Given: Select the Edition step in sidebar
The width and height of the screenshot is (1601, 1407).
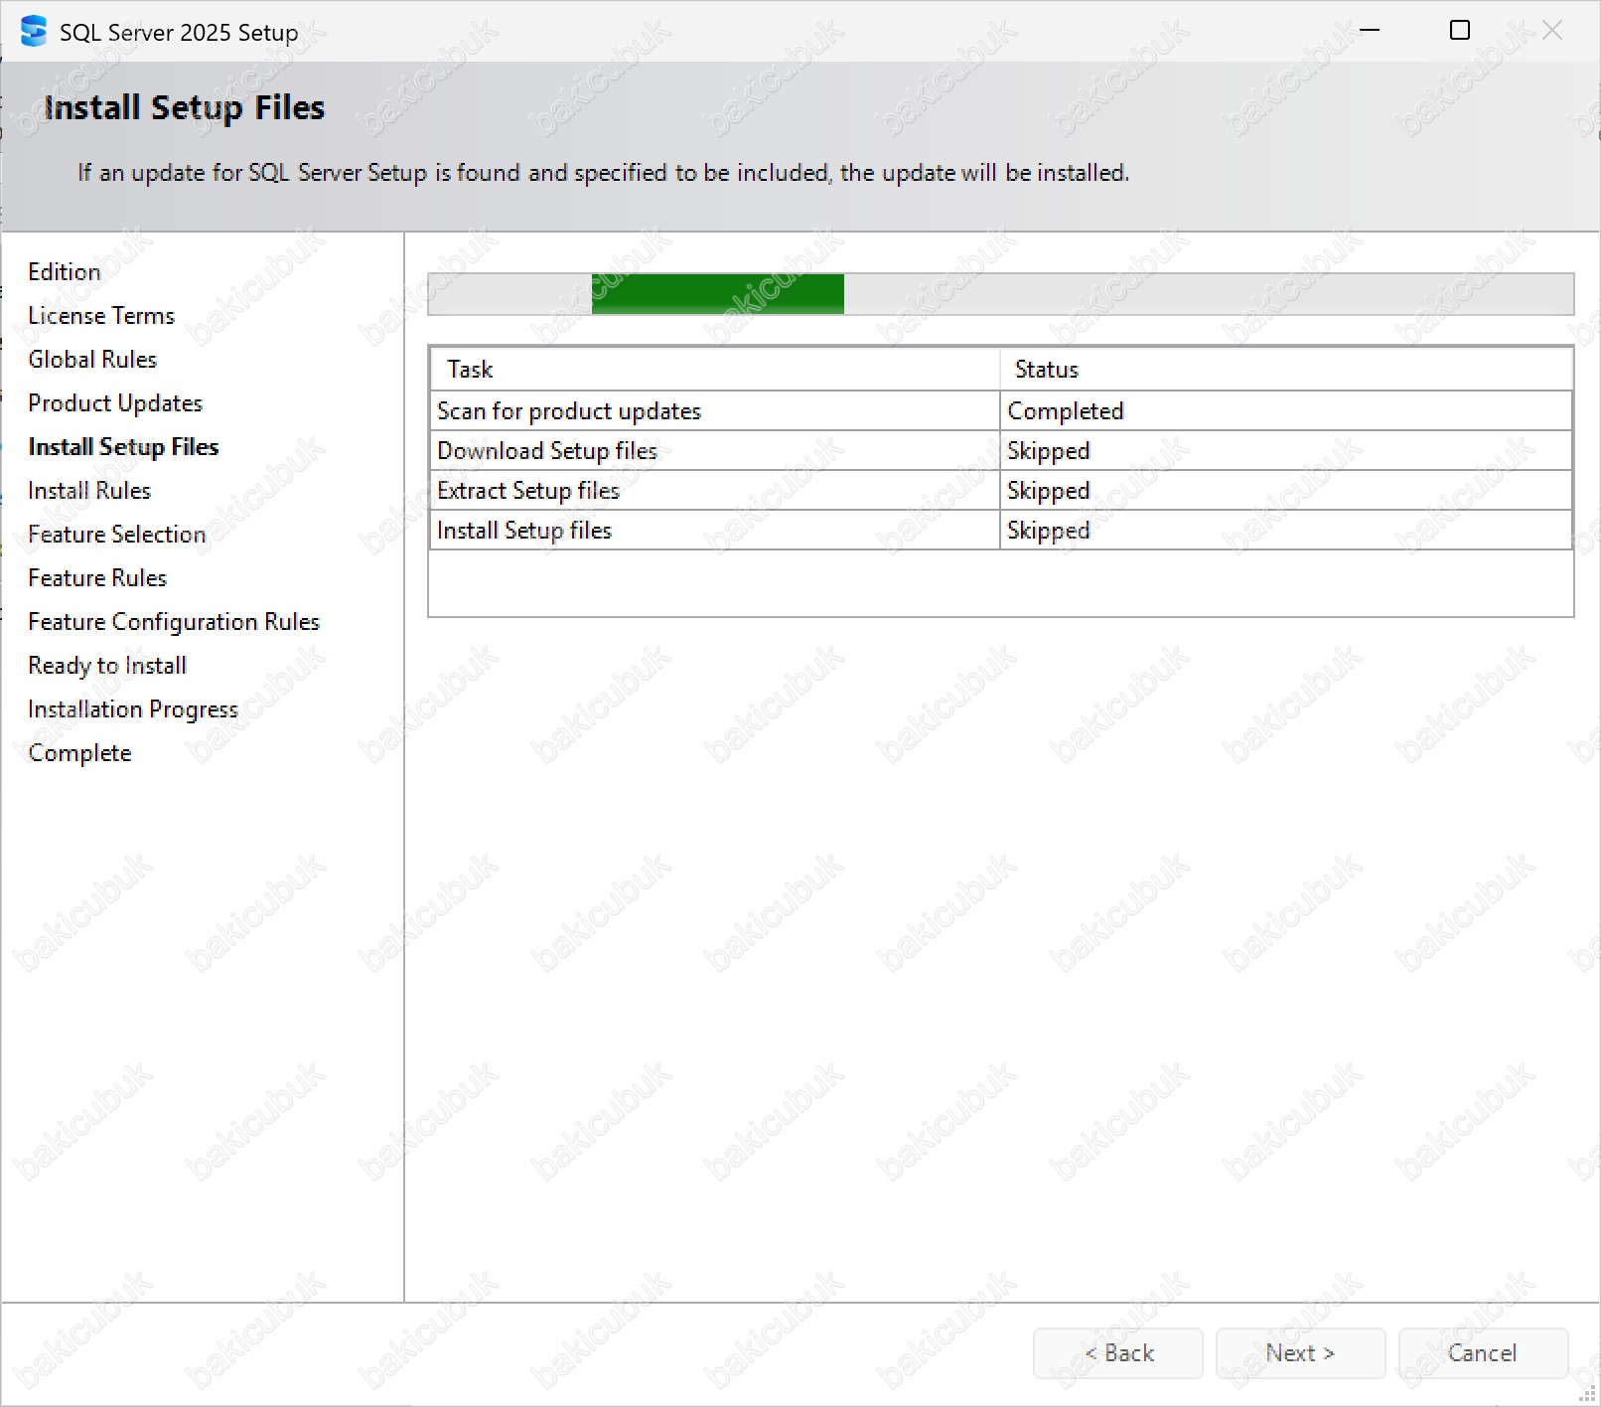Looking at the screenshot, I should [x=65, y=272].
